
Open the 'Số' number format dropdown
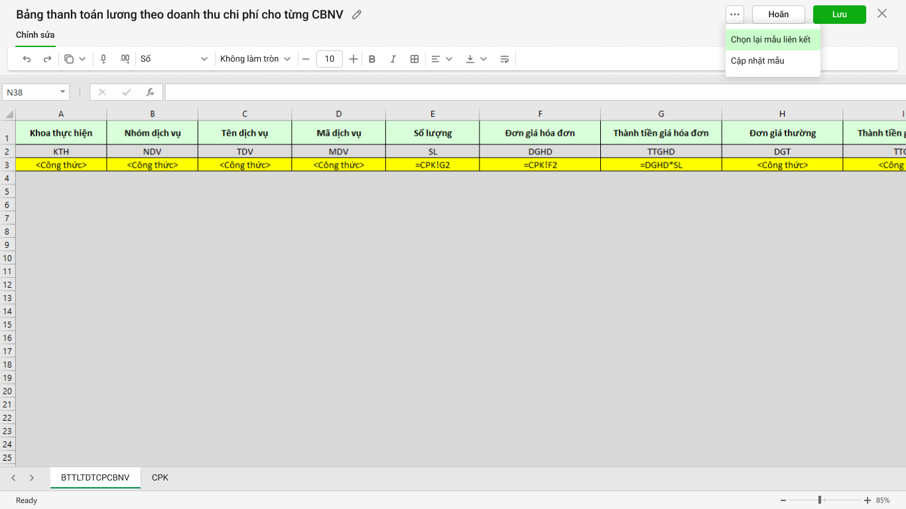click(x=174, y=59)
